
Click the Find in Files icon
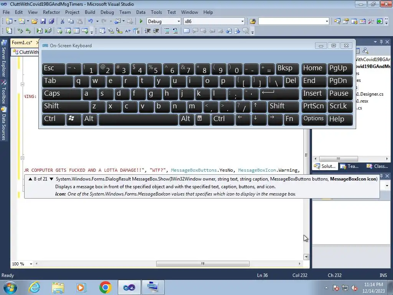click(x=253, y=22)
